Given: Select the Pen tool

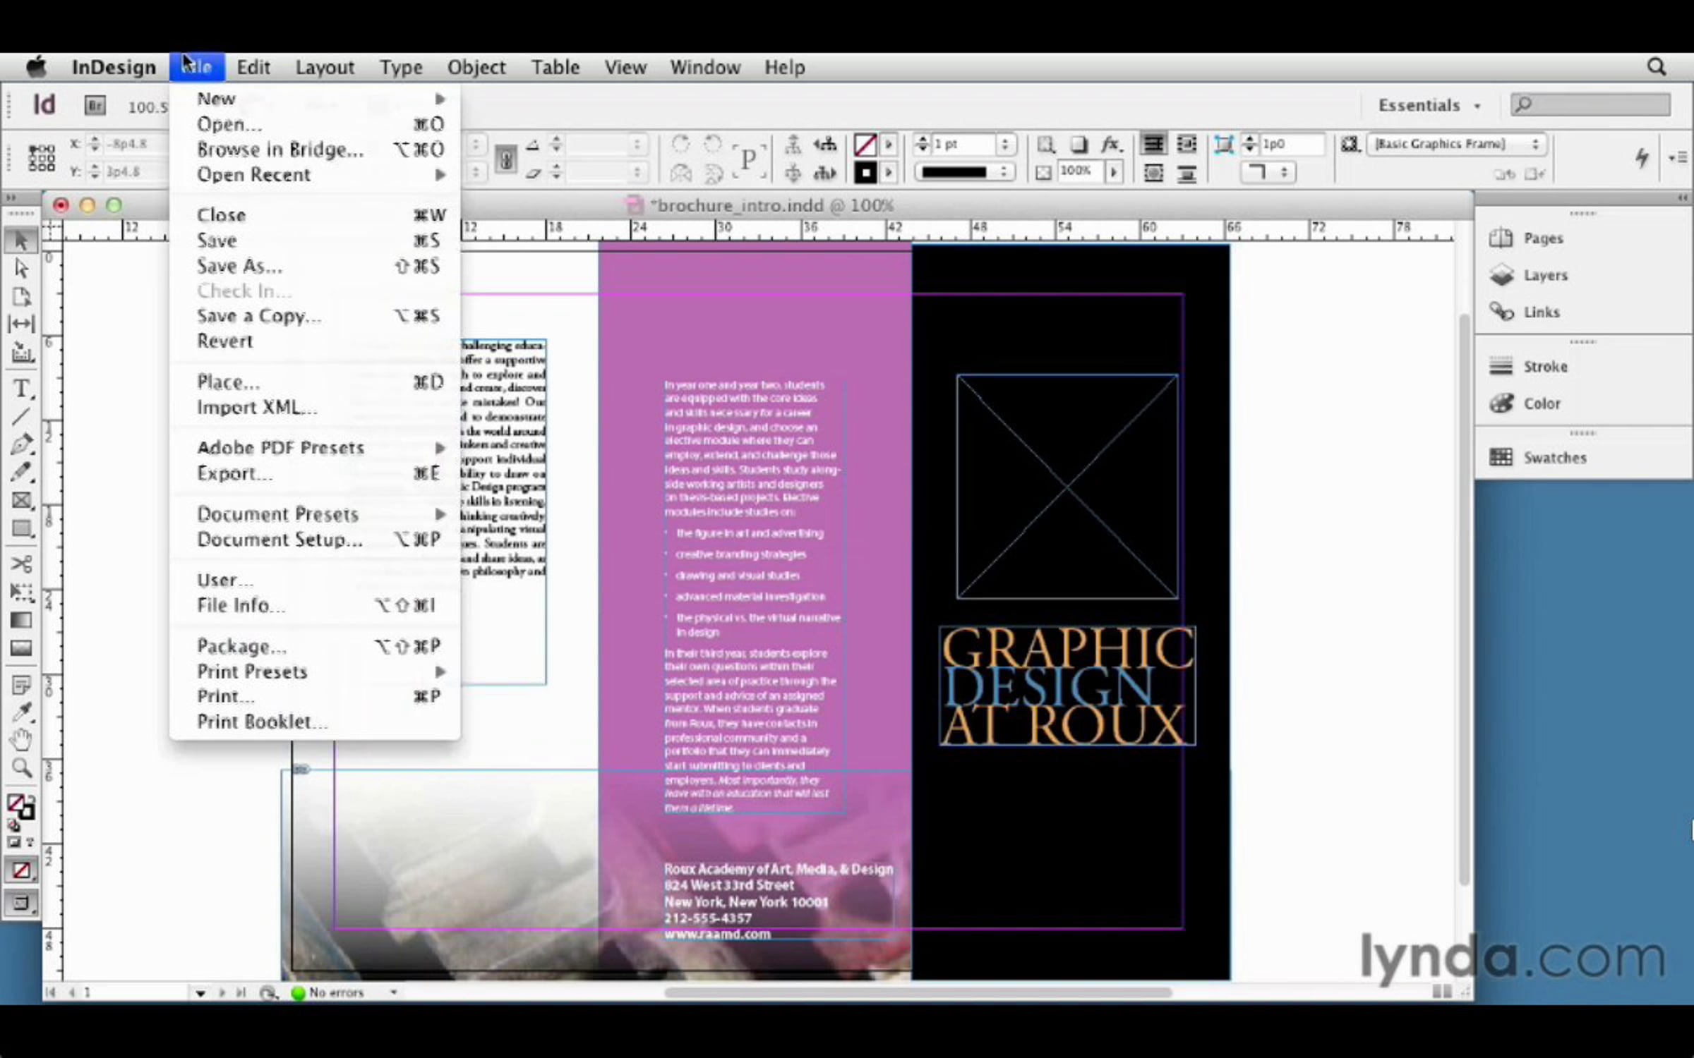Looking at the screenshot, I should [21, 444].
